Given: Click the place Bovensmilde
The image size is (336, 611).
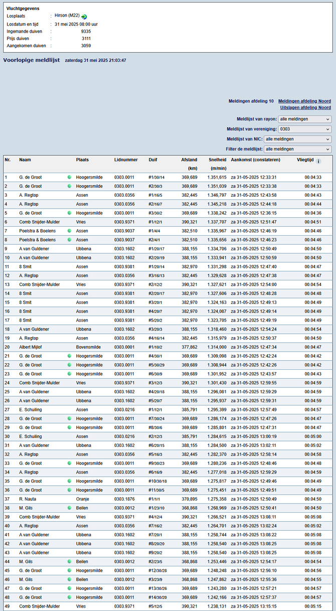Looking at the screenshot, I should coord(88,347).
